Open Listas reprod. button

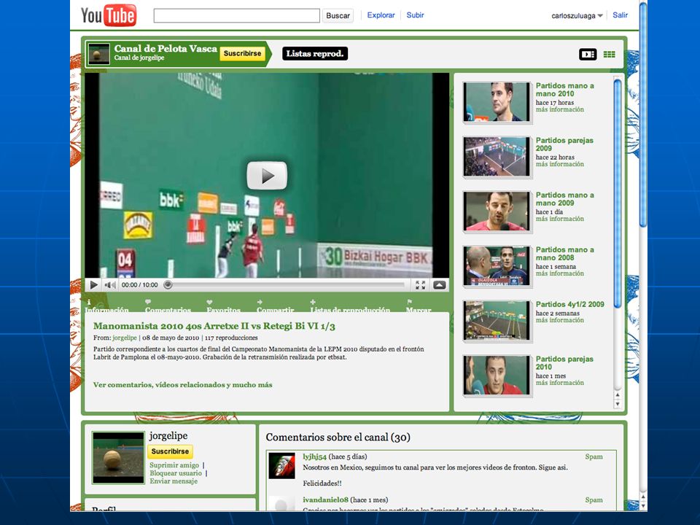[x=315, y=53]
